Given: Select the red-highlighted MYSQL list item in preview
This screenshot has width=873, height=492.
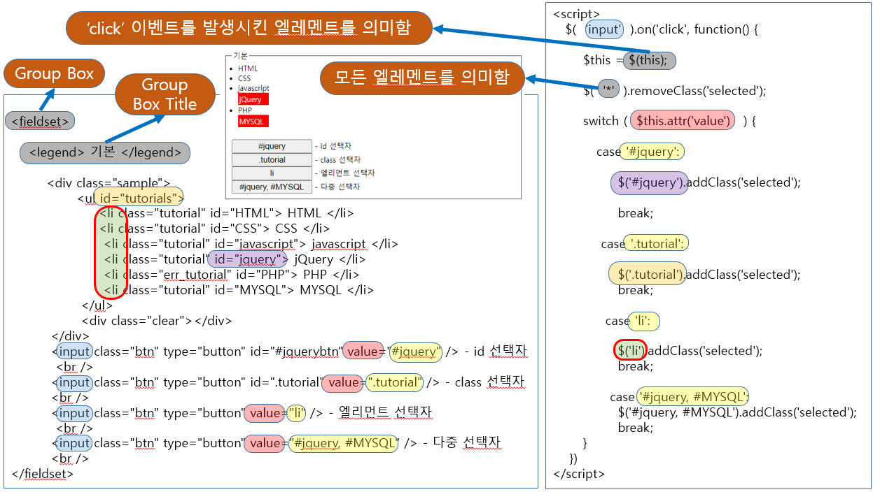Looking at the screenshot, I should pos(253,122).
